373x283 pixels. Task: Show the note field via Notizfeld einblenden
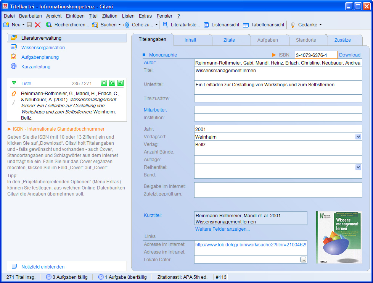coord(43,267)
